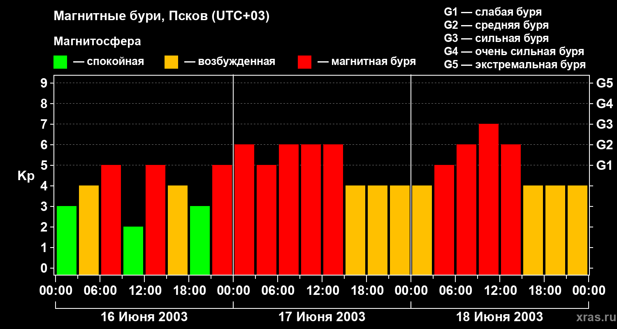Screen dimensions: 617x329
Task: Select the '16 Июня 2003' date label
Action: point(144,317)
